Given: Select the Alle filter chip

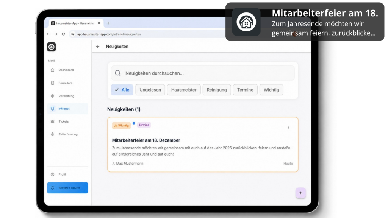Looking at the screenshot, I should click(x=122, y=90).
